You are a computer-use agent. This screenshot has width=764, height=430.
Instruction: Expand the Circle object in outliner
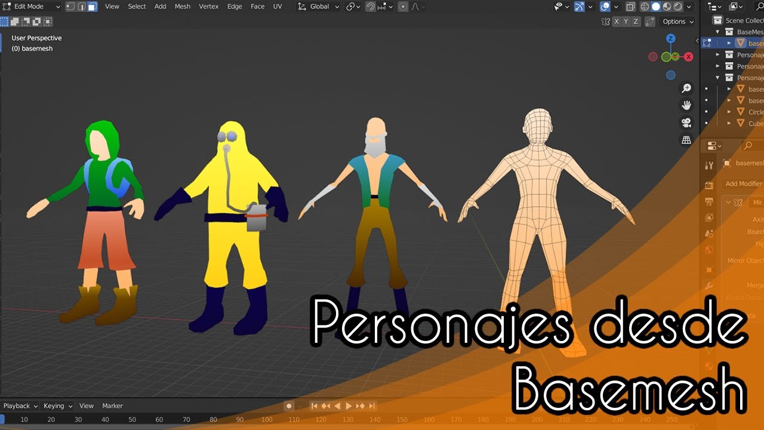[729, 112]
